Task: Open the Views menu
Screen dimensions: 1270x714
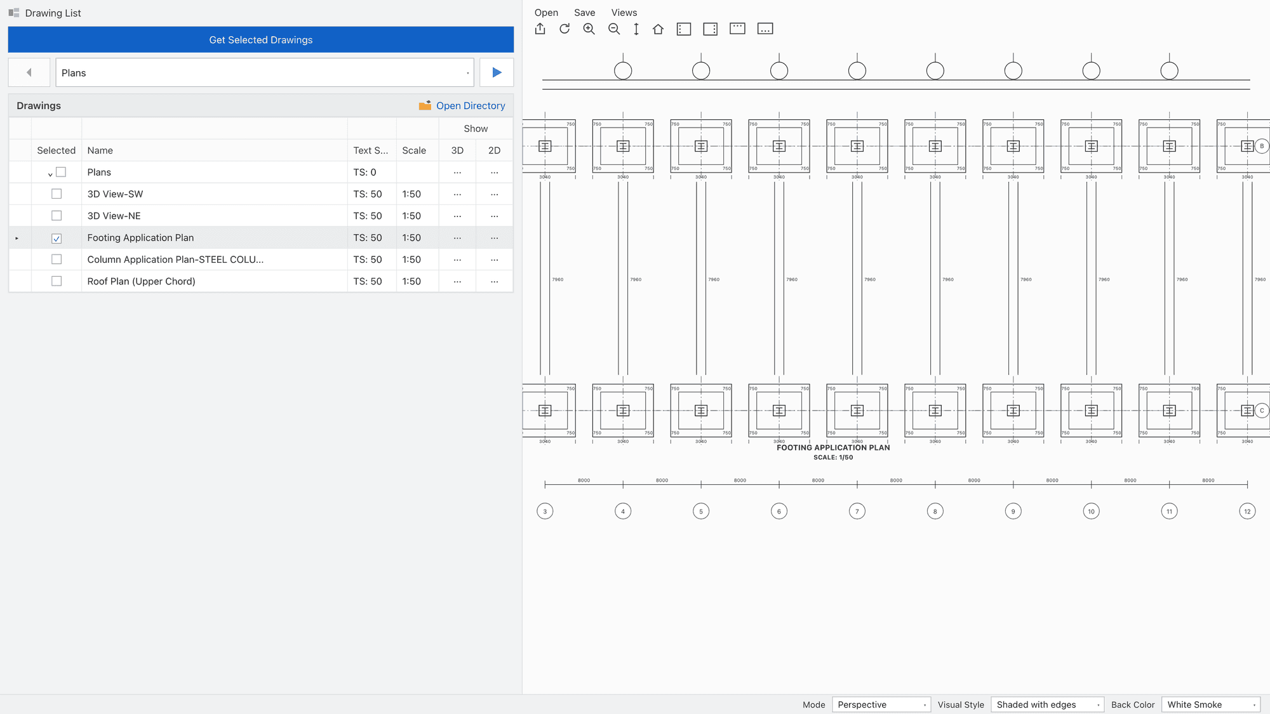Action: pyautogui.click(x=624, y=13)
